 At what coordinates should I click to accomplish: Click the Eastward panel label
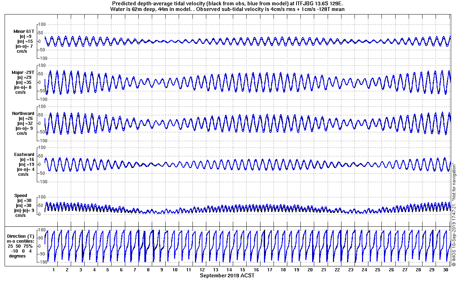(x=24, y=155)
